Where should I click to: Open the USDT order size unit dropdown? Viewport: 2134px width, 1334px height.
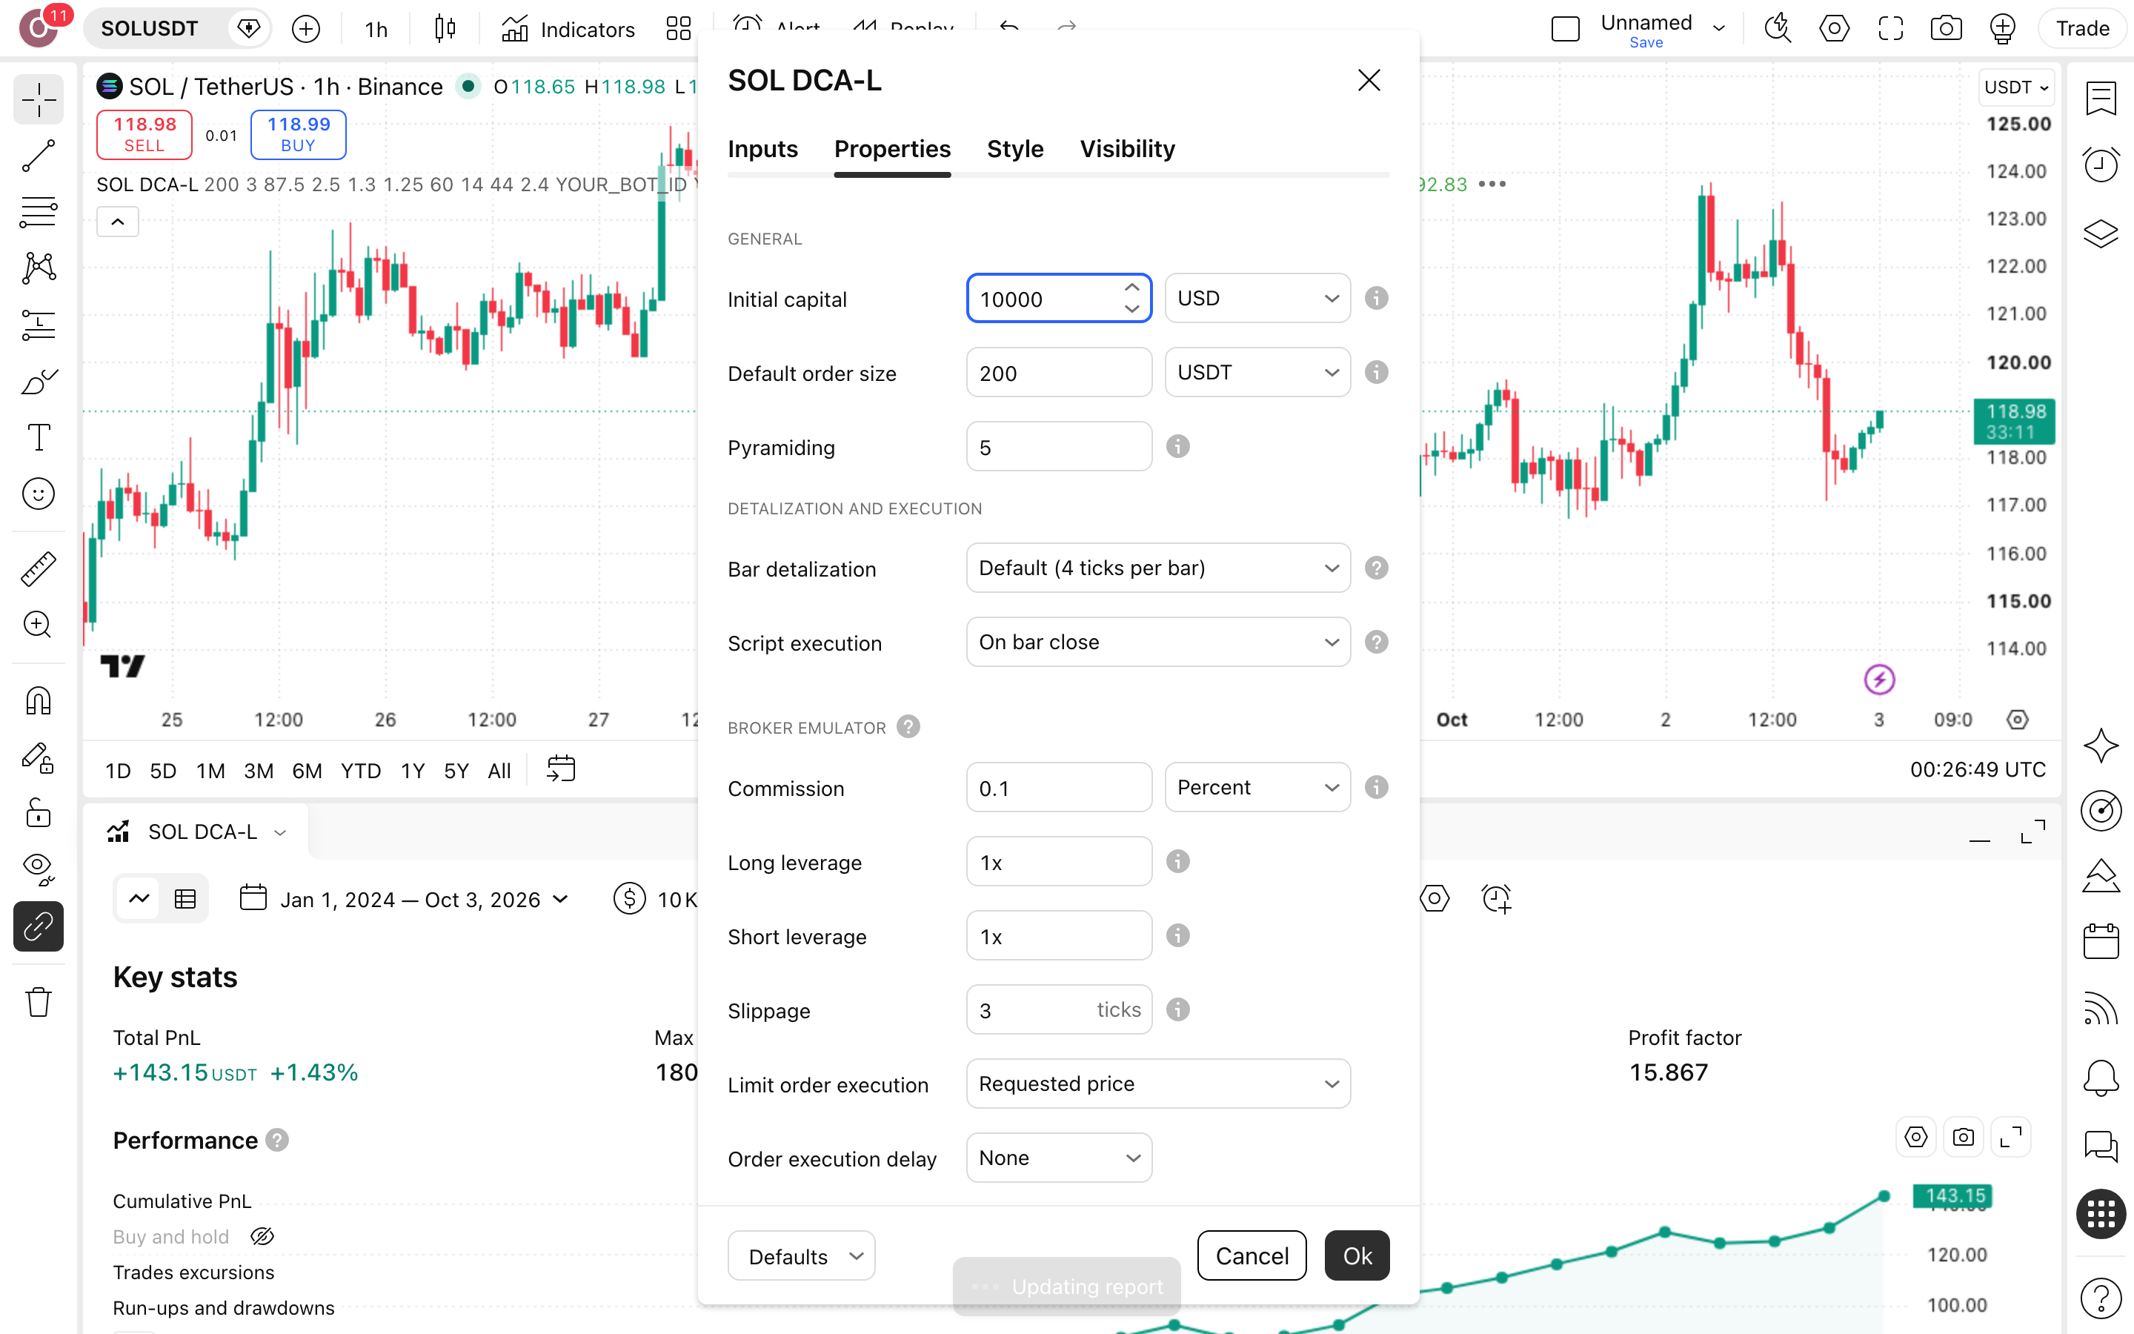point(1257,372)
